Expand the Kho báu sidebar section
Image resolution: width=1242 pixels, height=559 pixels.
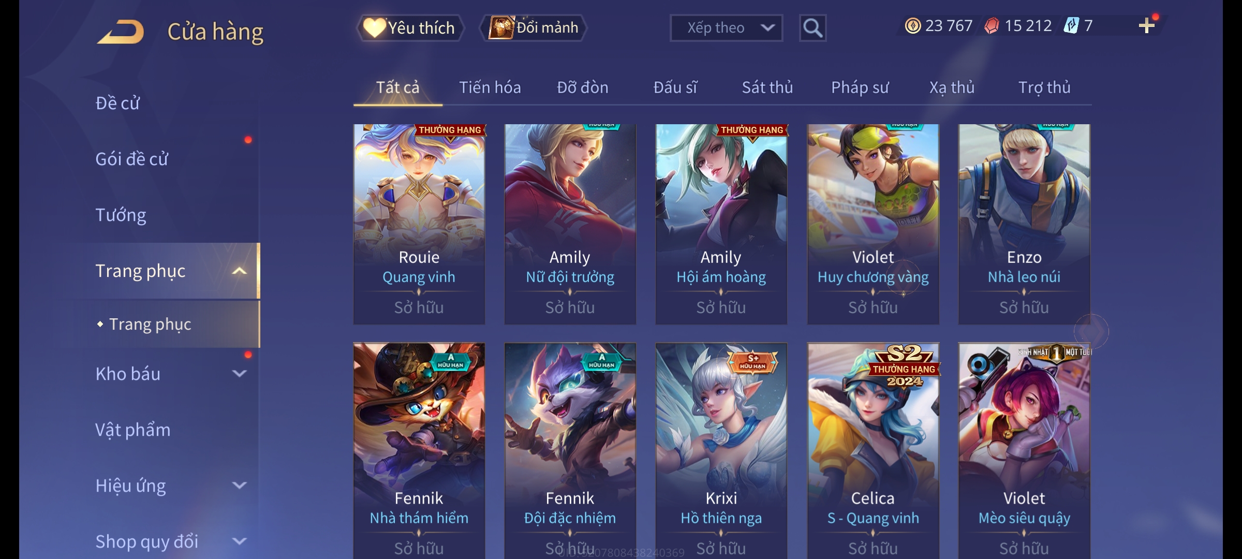click(239, 373)
